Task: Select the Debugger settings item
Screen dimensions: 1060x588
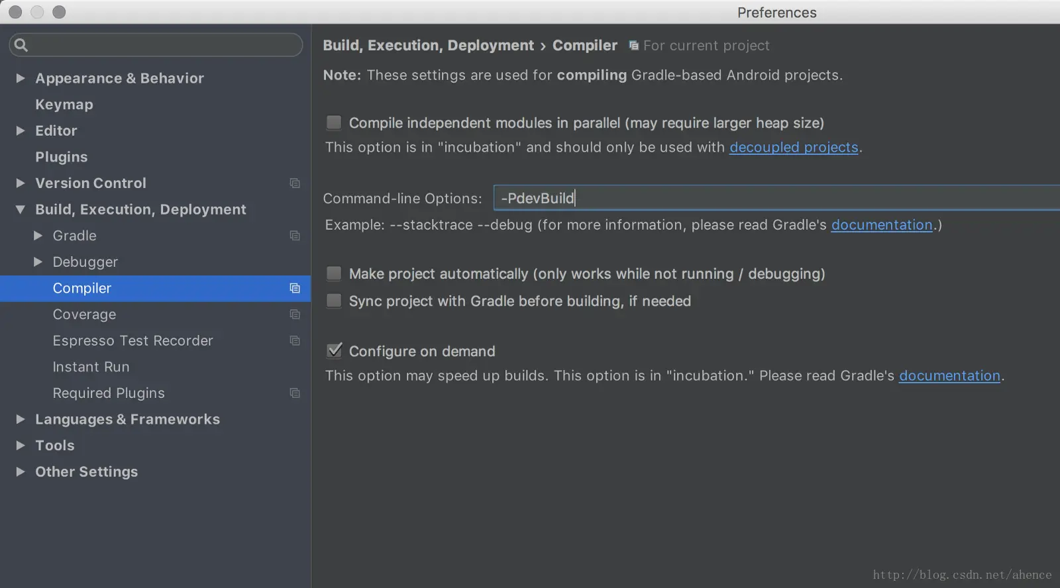Action: click(85, 262)
